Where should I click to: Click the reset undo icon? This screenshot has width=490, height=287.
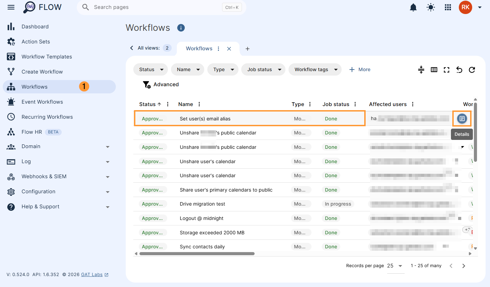459,70
